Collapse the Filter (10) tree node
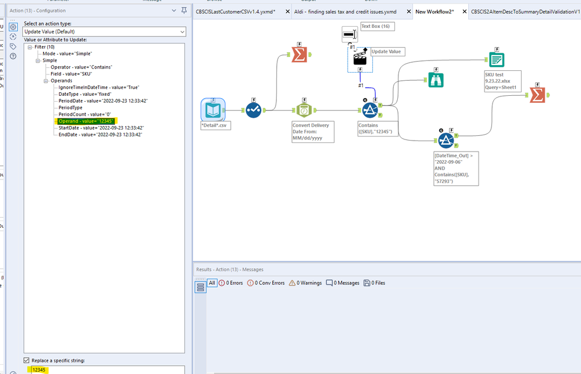Viewport: 581px width, 374px height. click(30, 47)
